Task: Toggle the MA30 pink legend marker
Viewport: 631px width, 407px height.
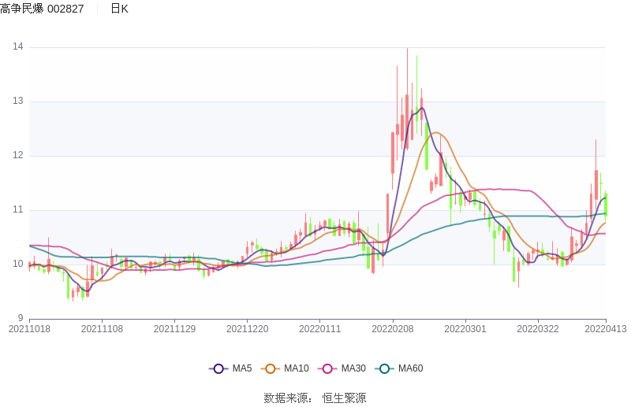Action: point(327,368)
